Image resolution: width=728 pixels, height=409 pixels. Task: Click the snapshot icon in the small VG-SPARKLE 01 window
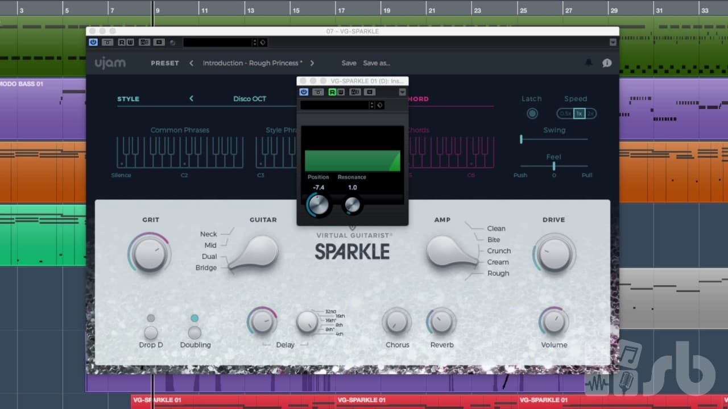370,92
